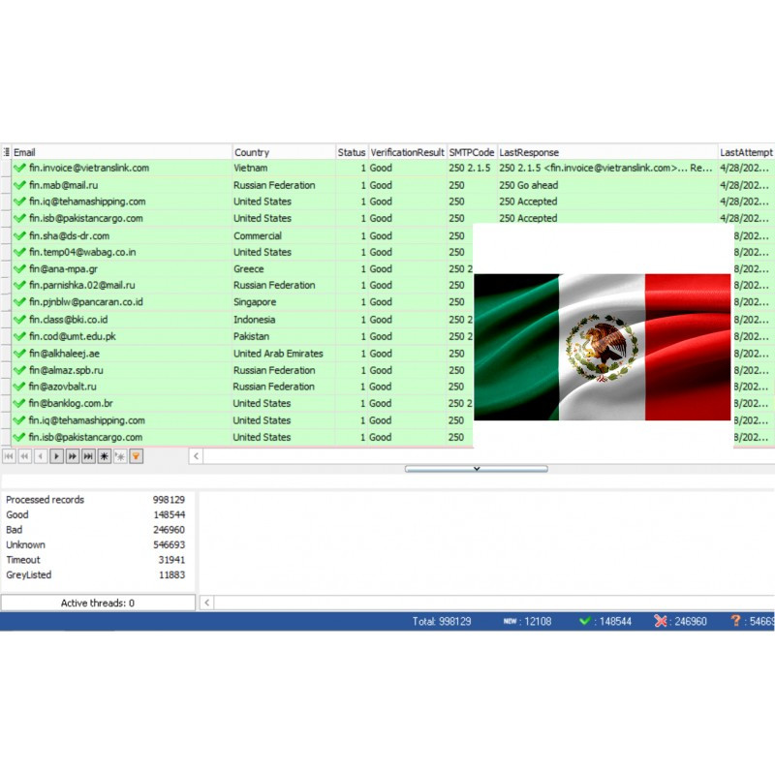
Task: Click the SMTPCode column header
Action: coord(471,152)
